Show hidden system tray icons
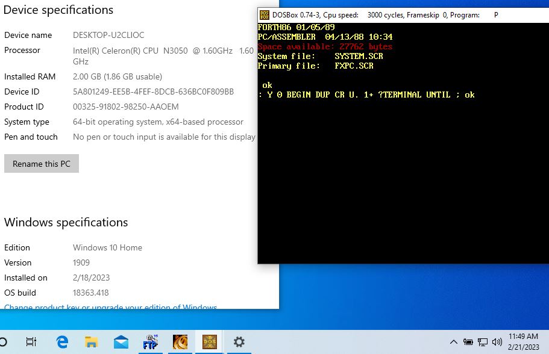Screen dimensions: 549x354 click(x=453, y=342)
